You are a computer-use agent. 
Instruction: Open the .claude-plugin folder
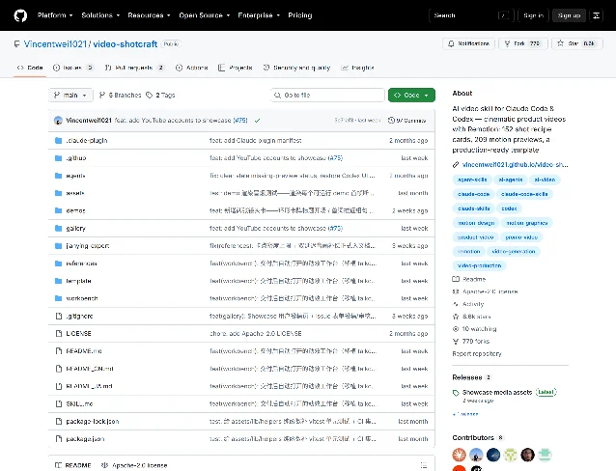[x=87, y=140]
